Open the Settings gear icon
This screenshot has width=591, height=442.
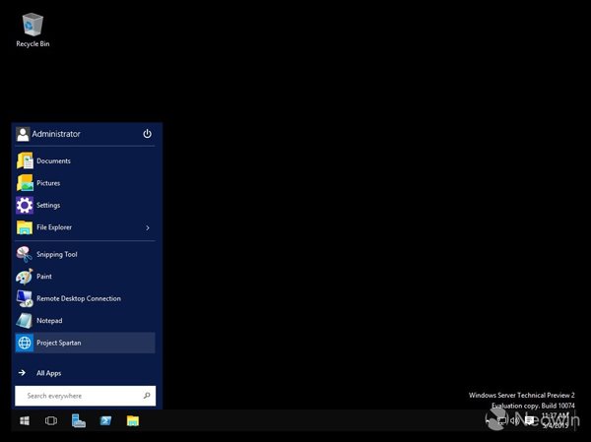(25, 206)
